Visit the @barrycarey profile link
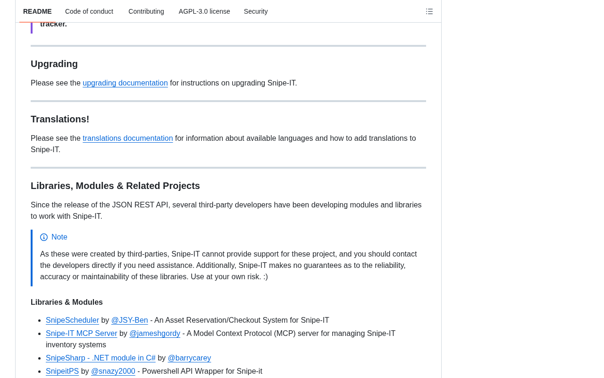 coord(189,358)
